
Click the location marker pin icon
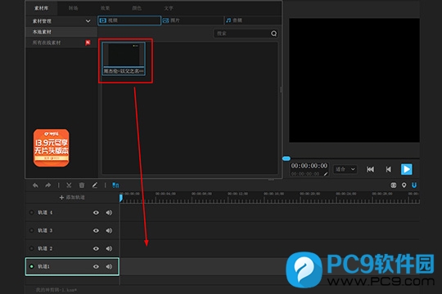(404, 185)
